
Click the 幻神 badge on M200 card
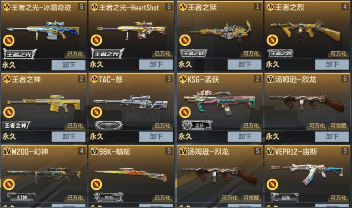point(22,198)
